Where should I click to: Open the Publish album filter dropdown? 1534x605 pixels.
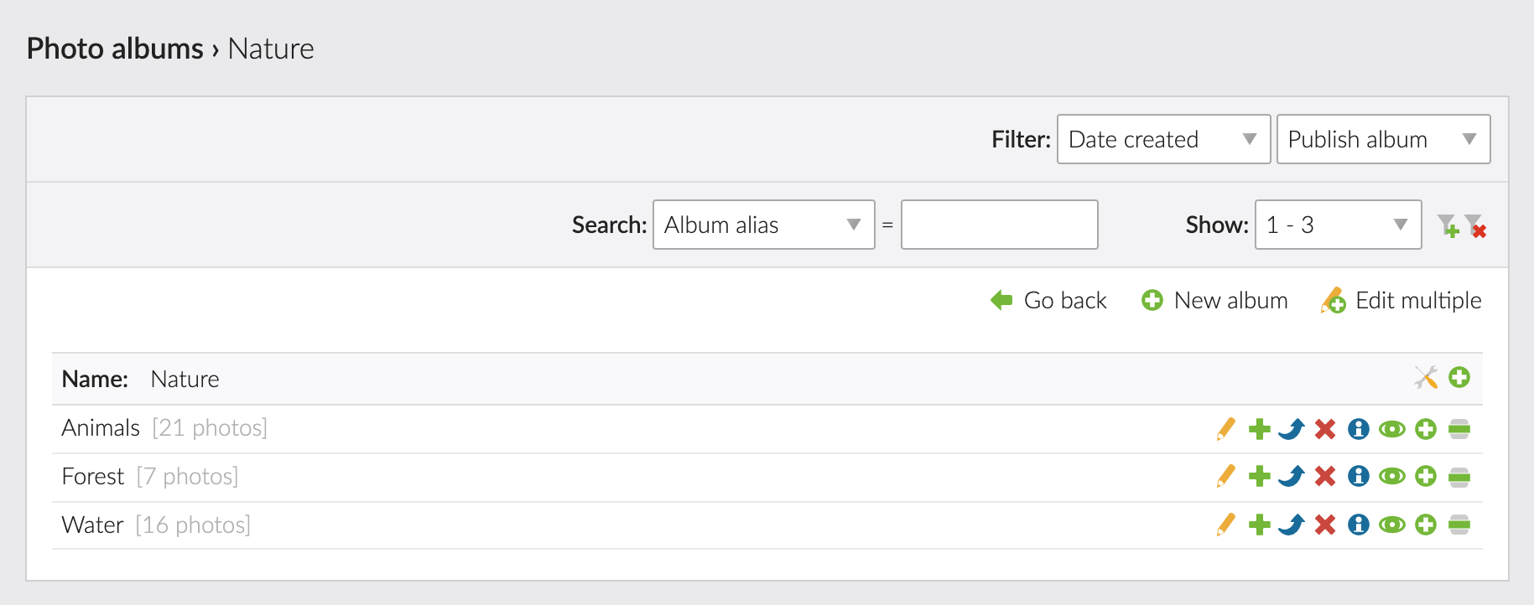click(1383, 139)
